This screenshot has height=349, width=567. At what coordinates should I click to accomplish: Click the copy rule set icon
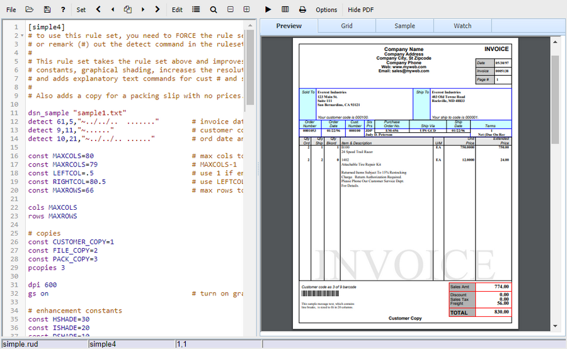[x=128, y=9]
